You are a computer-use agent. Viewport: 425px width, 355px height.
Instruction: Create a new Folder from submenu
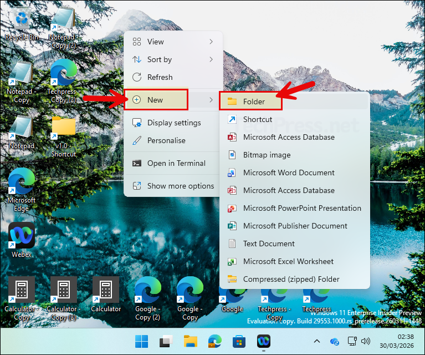pos(295,102)
